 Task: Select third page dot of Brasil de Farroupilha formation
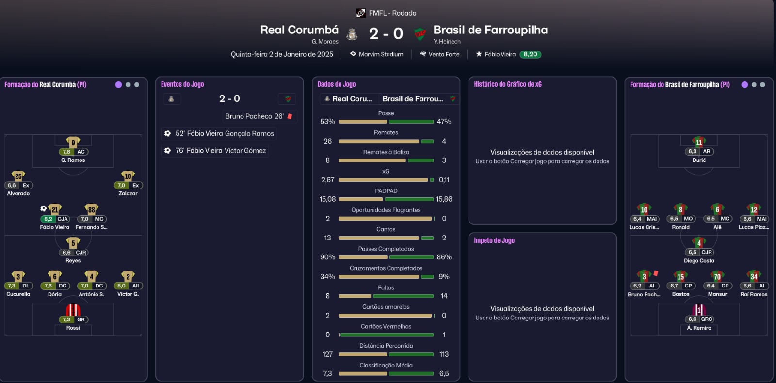click(x=763, y=85)
